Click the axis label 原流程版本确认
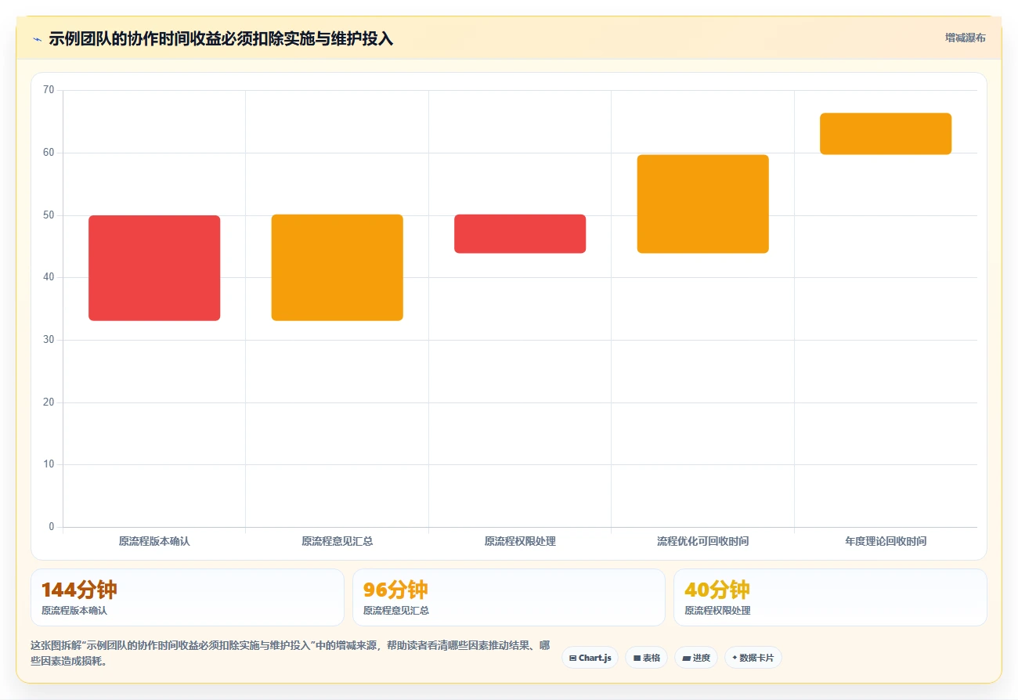The height and width of the screenshot is (700, 1018). click(154, 541)
